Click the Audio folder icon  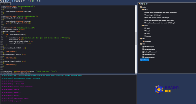click(141, 7)
